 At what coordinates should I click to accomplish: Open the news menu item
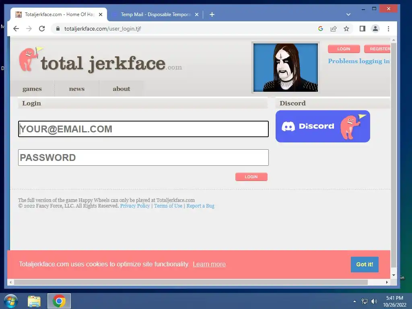coord(77,89)
